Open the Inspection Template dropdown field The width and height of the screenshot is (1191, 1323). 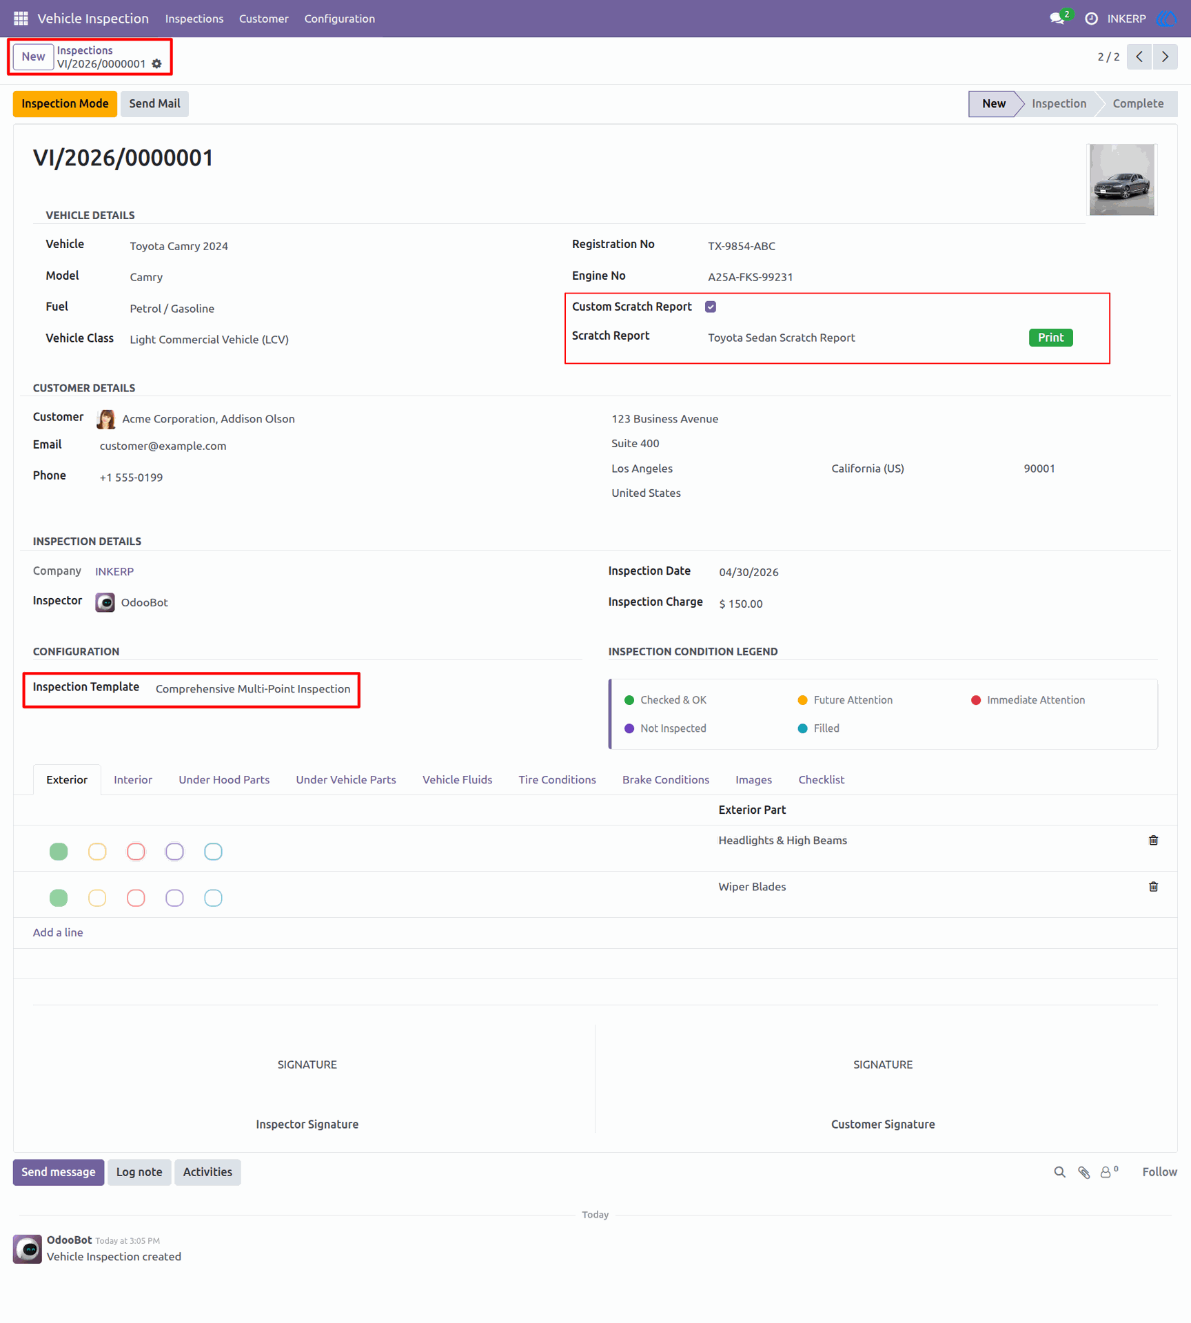coord(253,689)
